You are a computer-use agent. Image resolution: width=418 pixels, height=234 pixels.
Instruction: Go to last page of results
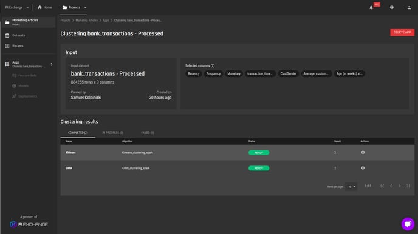click(x=408, y=186)
